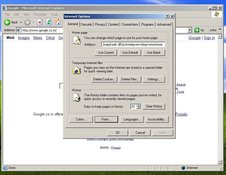The height and width of the screenshot is (175, 226).
Task: Open the Colors dialog button
Action: 81,119
